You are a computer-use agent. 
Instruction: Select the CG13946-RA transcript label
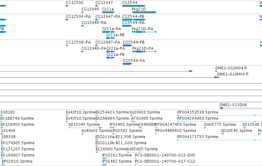[94, 23]
